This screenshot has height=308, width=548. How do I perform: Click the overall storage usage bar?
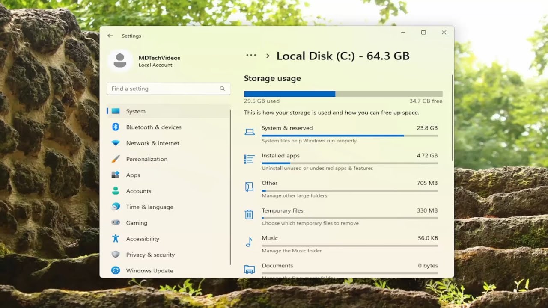click(343, 94)
